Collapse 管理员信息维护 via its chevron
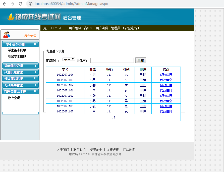224x172 pixels. point(35,91)
